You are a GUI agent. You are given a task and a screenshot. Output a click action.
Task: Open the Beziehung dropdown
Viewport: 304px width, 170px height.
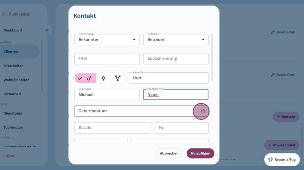point(107,40)
